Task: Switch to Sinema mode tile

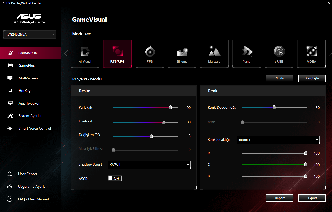Action: click(x=182, y=54)
